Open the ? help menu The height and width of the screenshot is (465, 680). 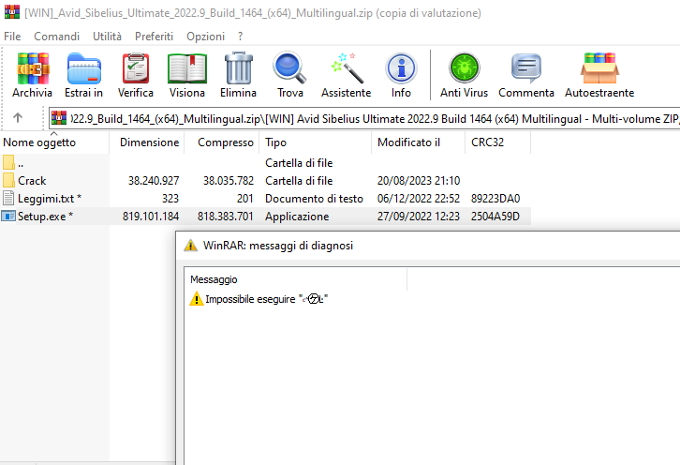241,37
